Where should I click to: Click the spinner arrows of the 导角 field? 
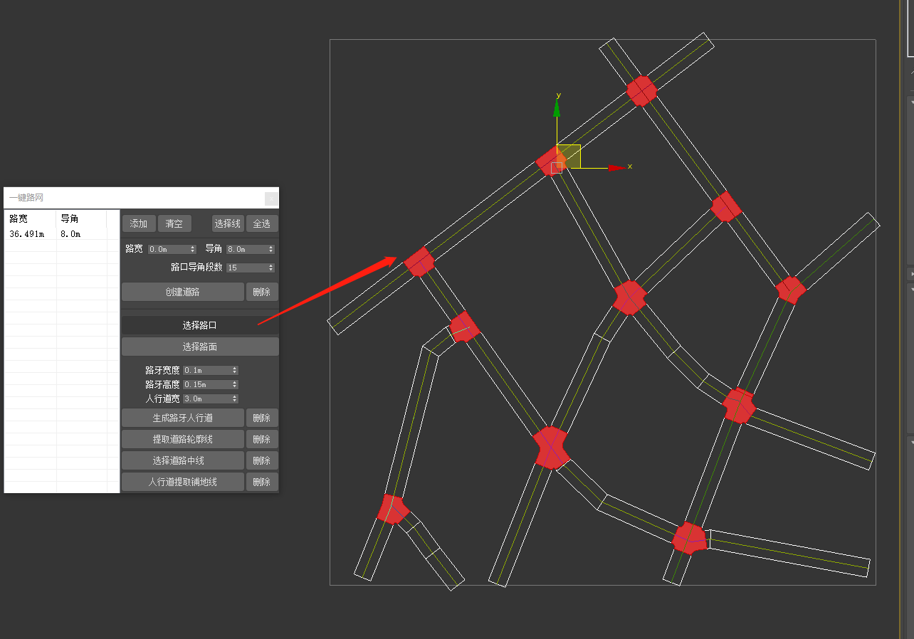click(x=271, y=249)
